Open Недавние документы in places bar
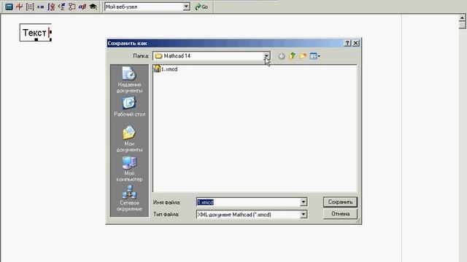 [129, 80]
